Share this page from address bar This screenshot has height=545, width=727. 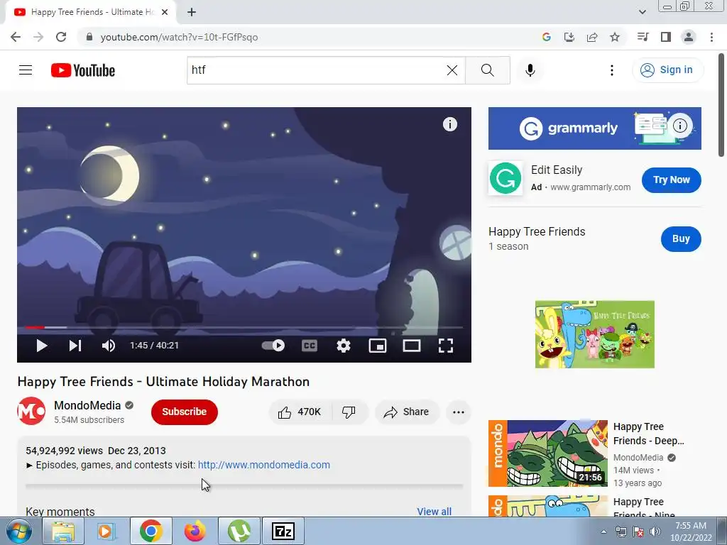(x=592, y=37)
